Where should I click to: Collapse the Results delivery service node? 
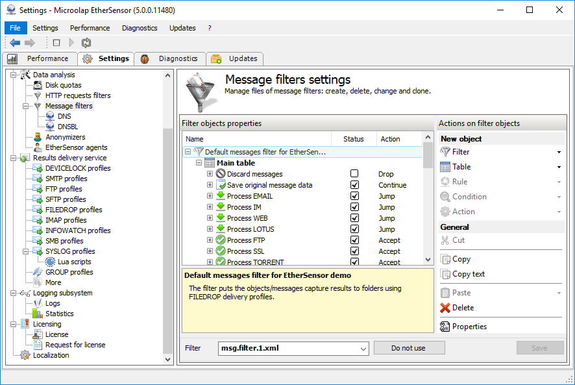click(13, 158)
